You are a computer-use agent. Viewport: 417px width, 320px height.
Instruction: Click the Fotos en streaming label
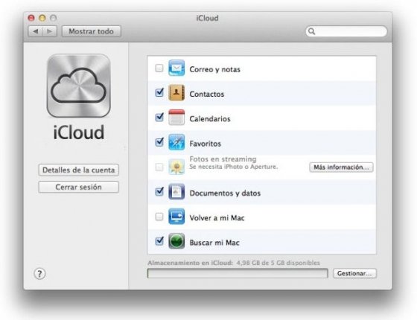[223, 159]
